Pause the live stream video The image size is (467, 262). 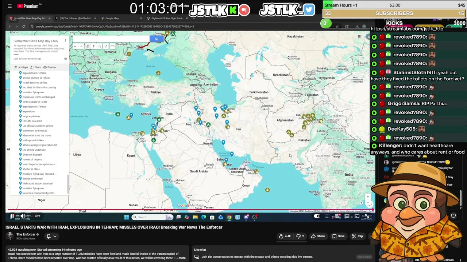tap(12, 216)
